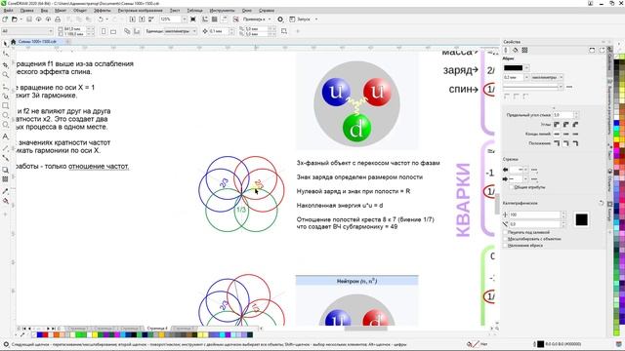The height and width of the screenshot is (351, 625).
Task: Select the Freehand drawing tool
Action: coord(5,86)
